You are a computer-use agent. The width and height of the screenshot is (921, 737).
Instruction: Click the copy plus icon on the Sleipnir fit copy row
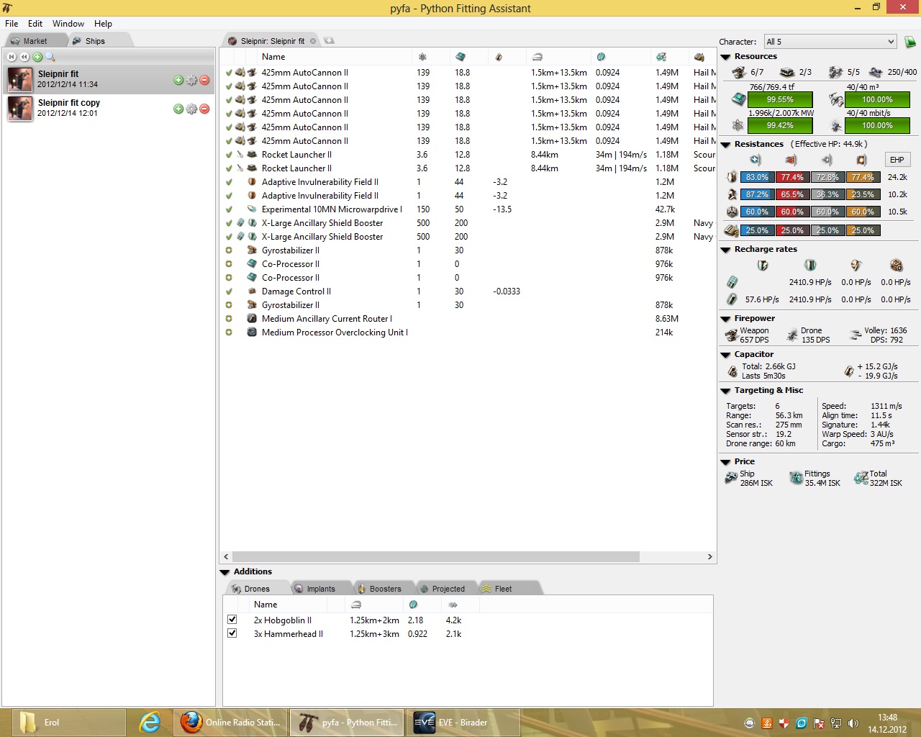point(178,109)
